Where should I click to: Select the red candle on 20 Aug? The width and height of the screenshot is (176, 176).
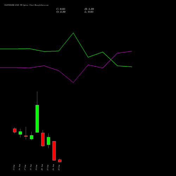point(43,139)
